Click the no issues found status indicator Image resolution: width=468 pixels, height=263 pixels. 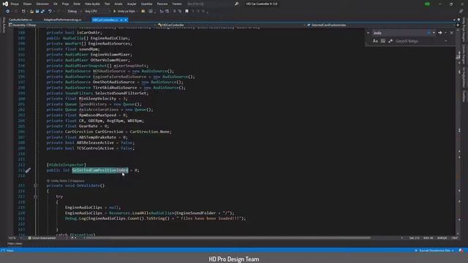(42, 238)
